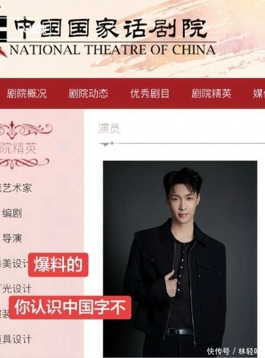Open the 剧院概况 menu item
265x358 pixels.
pos(27,94)
